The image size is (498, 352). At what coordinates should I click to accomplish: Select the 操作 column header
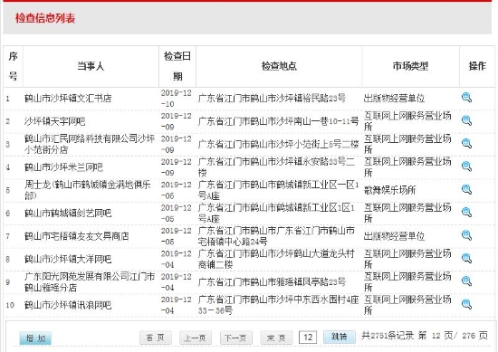coord(477,66)
